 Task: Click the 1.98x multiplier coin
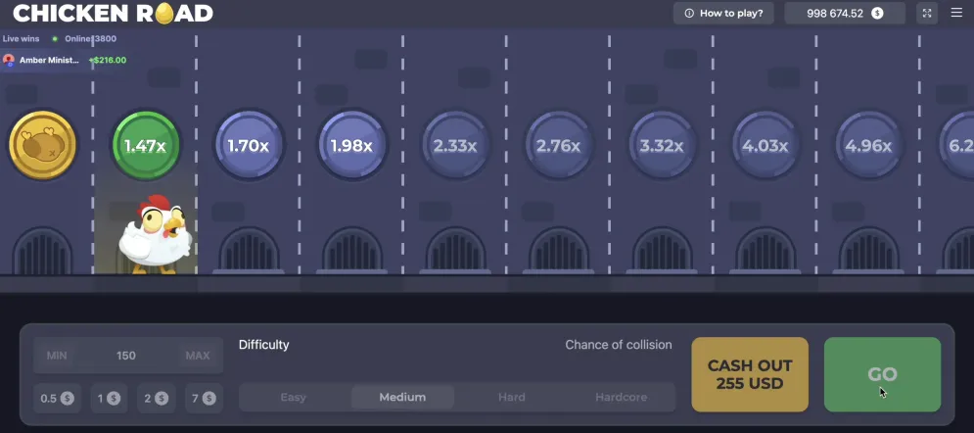[x=352, y=145]
